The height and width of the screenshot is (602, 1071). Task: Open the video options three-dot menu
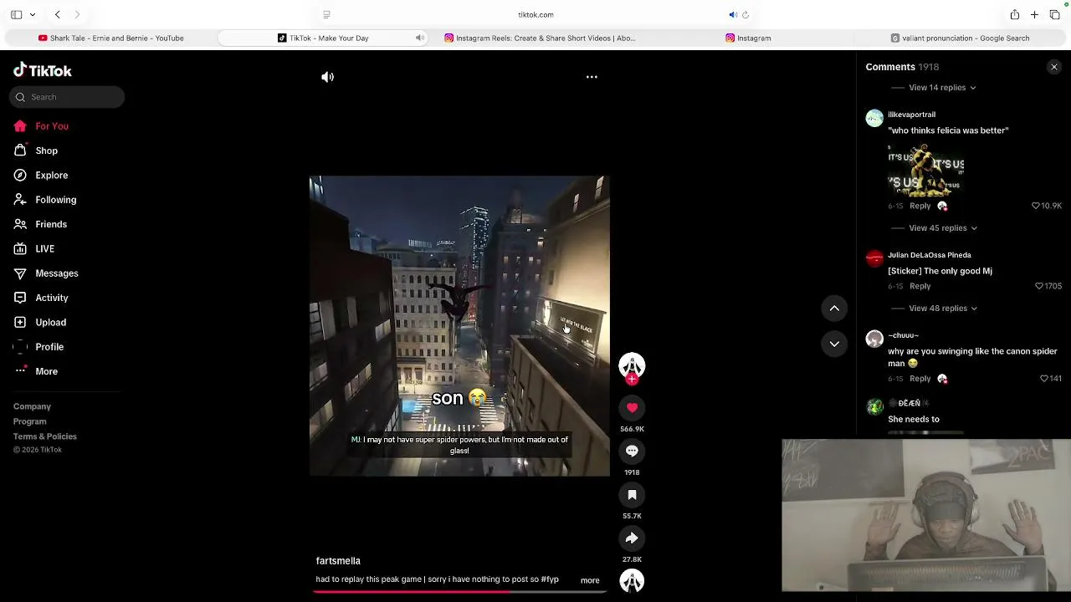tap(592, 77)
